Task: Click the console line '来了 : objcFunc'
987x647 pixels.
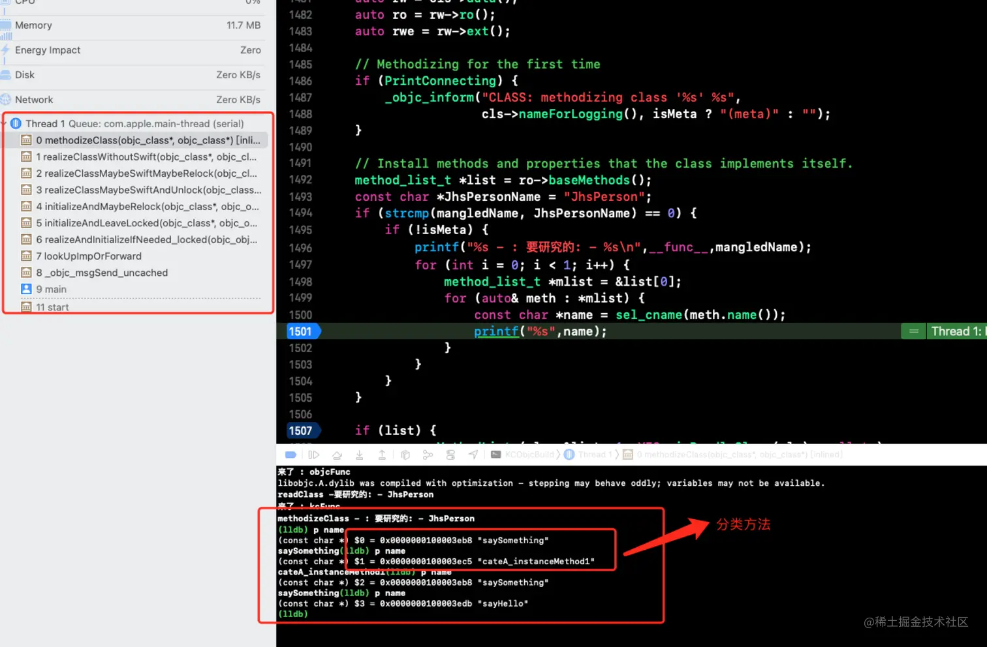Action: click(314, 472)
